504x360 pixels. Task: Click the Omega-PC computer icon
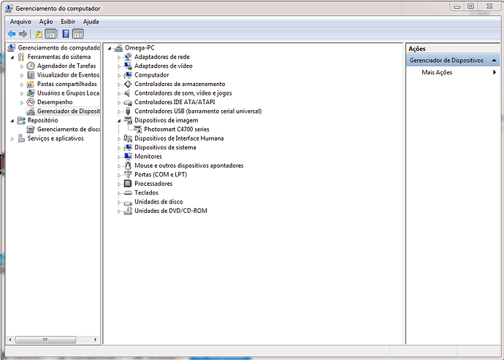click(x=118, y=47)
